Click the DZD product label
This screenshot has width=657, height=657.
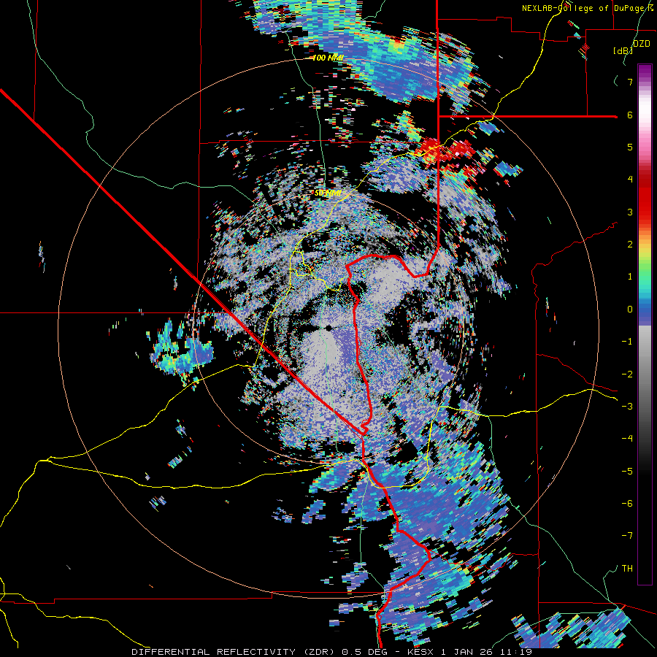coord(642,43)
